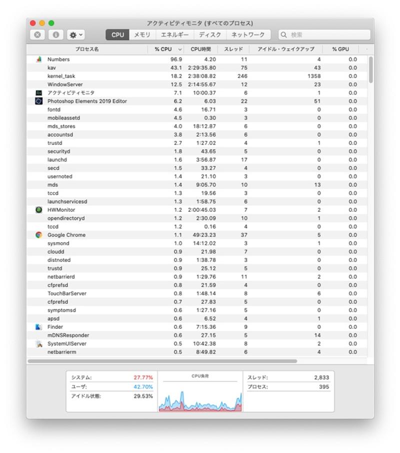Select the WindowServer process row
Screen dimensions: 400x453
pyautogui.click(x=197, y=85)
